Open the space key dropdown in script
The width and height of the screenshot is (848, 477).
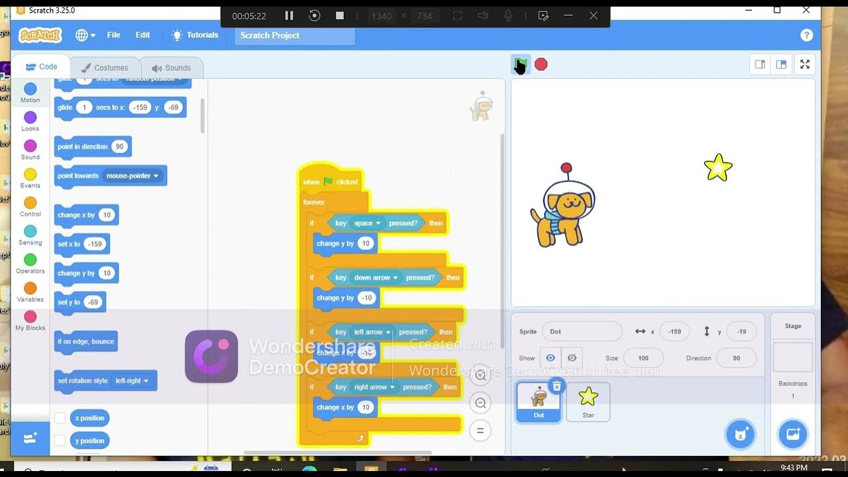(x=367, y=223)
